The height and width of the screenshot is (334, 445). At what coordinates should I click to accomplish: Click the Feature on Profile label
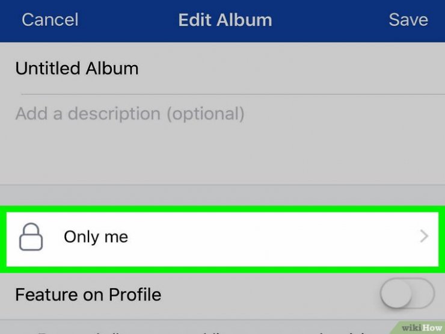click(x=88, y=294)
